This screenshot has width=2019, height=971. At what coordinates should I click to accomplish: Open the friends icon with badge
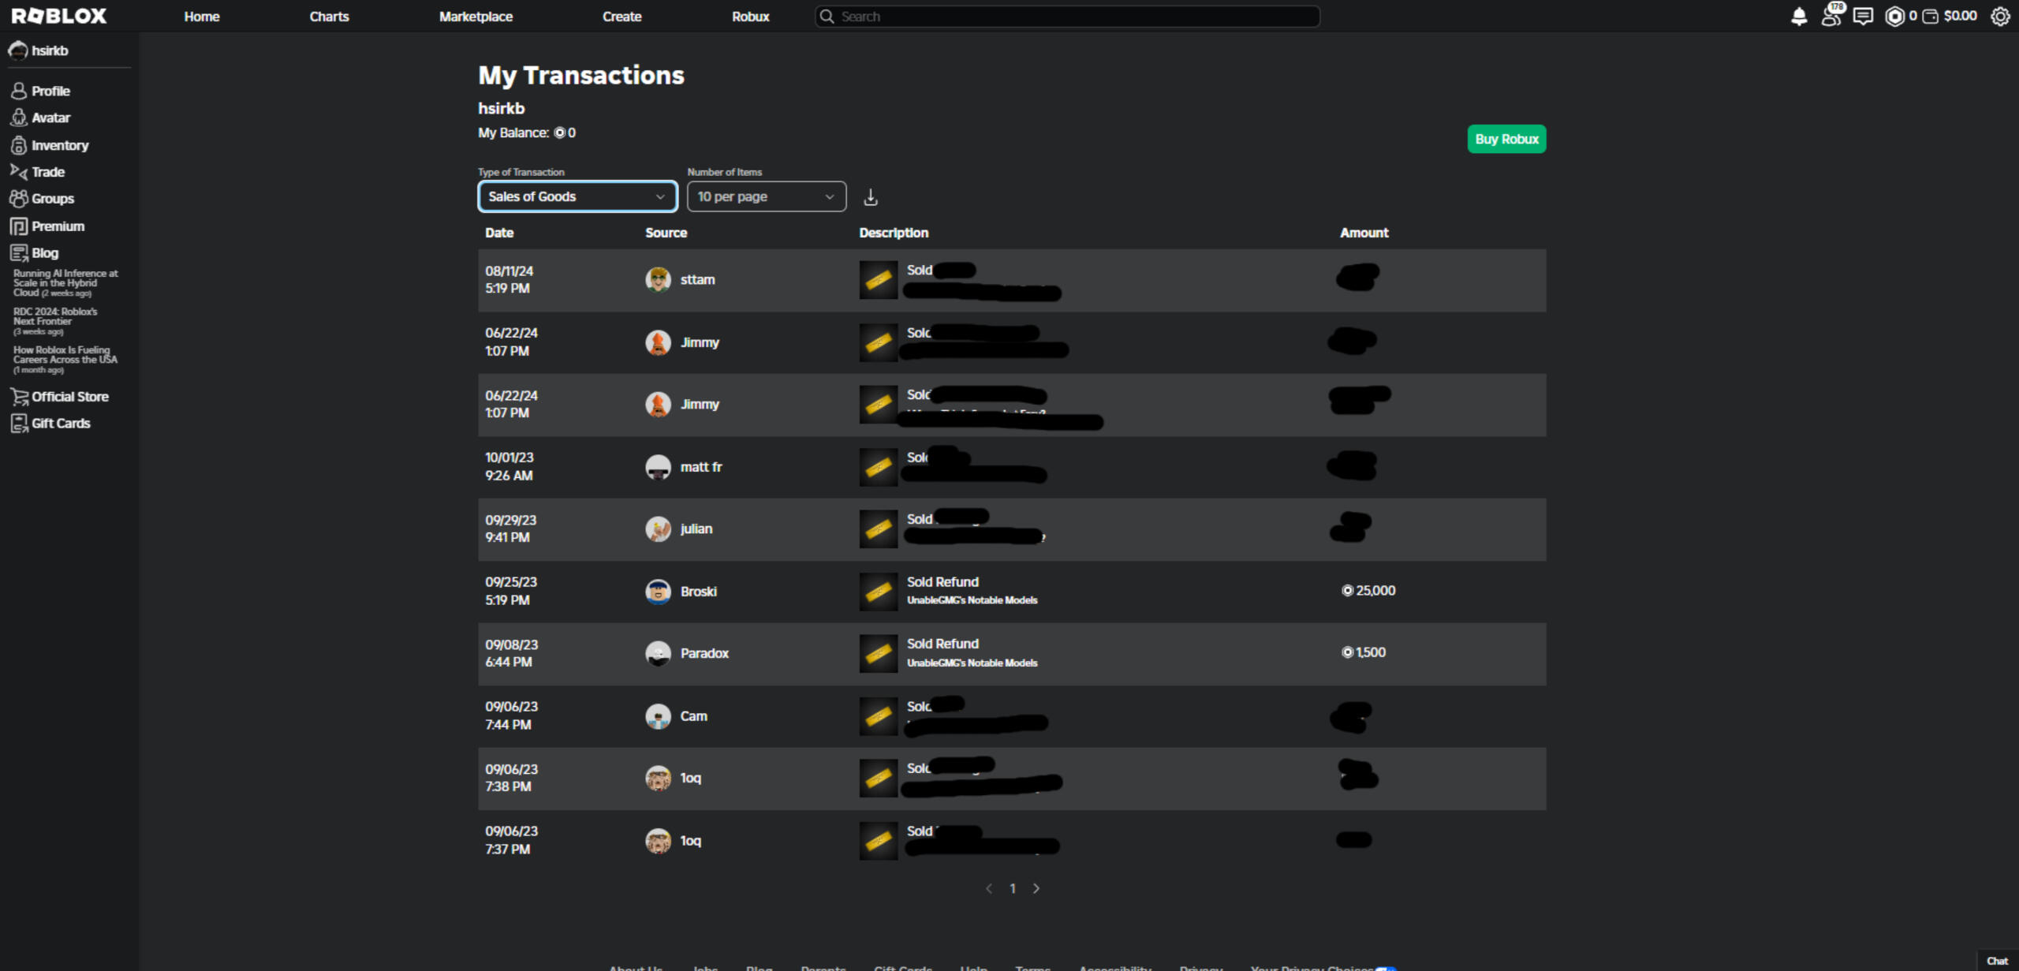coord(1832,15)
